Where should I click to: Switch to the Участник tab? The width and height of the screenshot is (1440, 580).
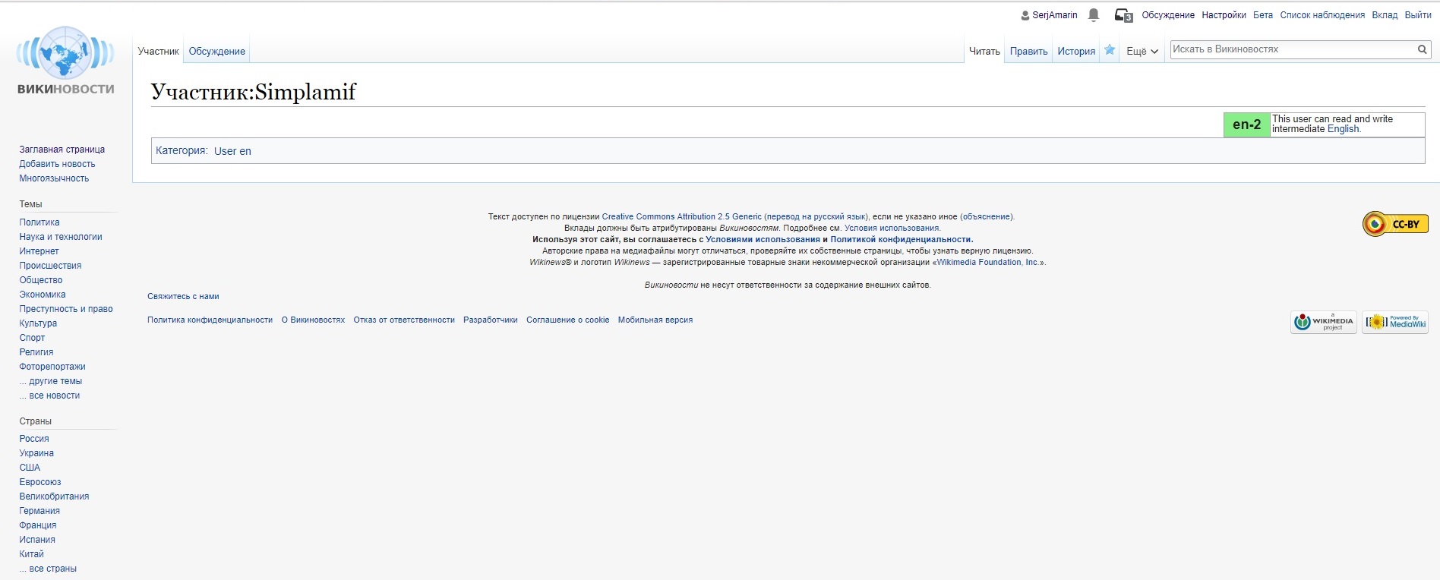pos(158,52)
